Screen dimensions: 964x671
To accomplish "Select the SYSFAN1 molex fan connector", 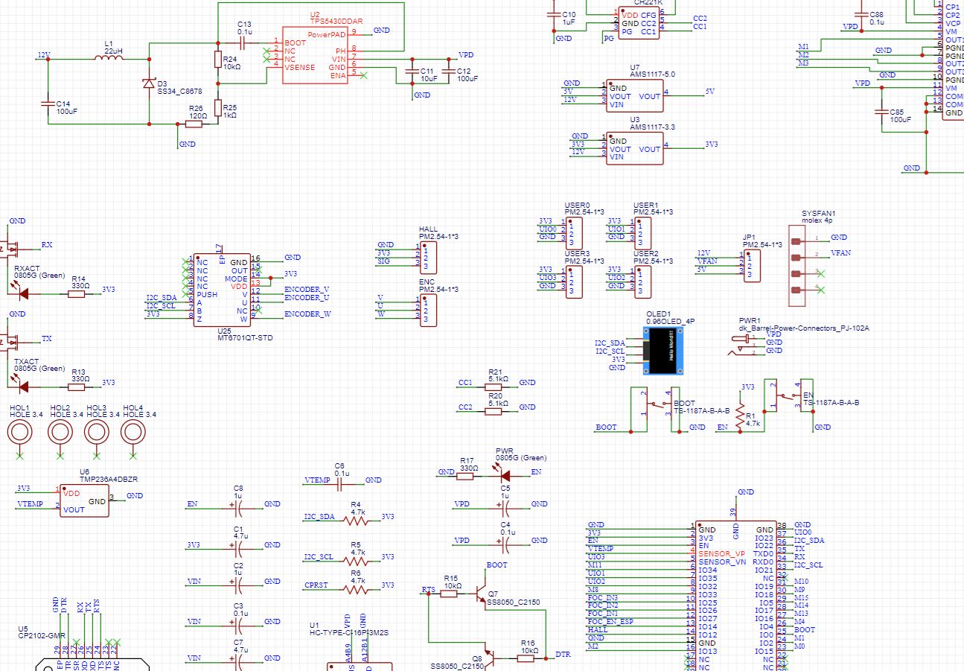I will pyautogui.click(x=798, y=266).
